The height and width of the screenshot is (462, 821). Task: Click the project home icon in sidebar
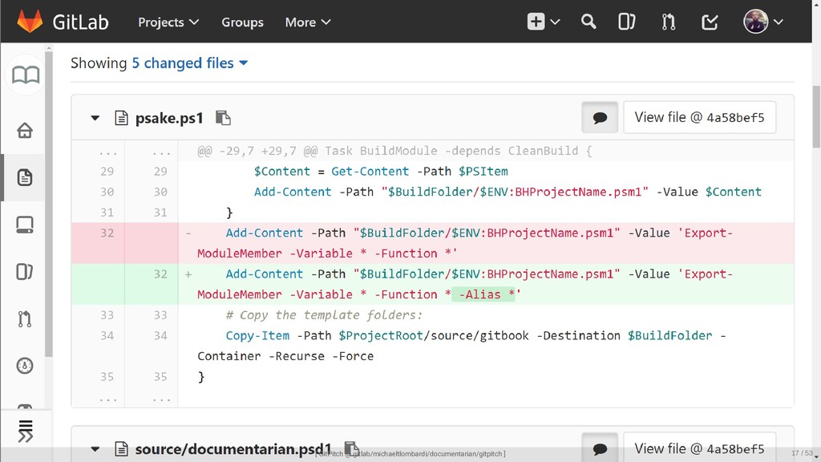(x=25, y=130)
